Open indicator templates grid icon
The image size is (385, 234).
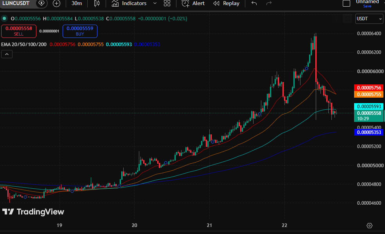167,4
